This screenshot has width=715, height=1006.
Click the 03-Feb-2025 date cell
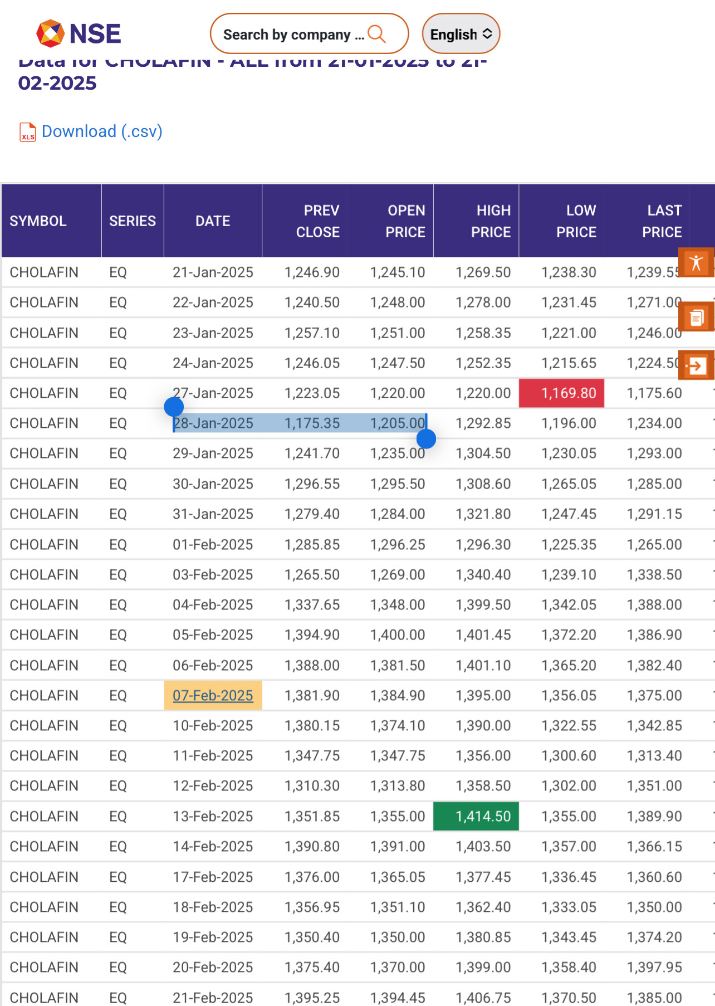[x=213, y=575]
